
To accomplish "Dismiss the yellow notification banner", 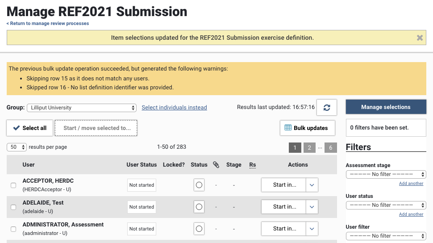I will pyautogui.click(x=420, y=38).
